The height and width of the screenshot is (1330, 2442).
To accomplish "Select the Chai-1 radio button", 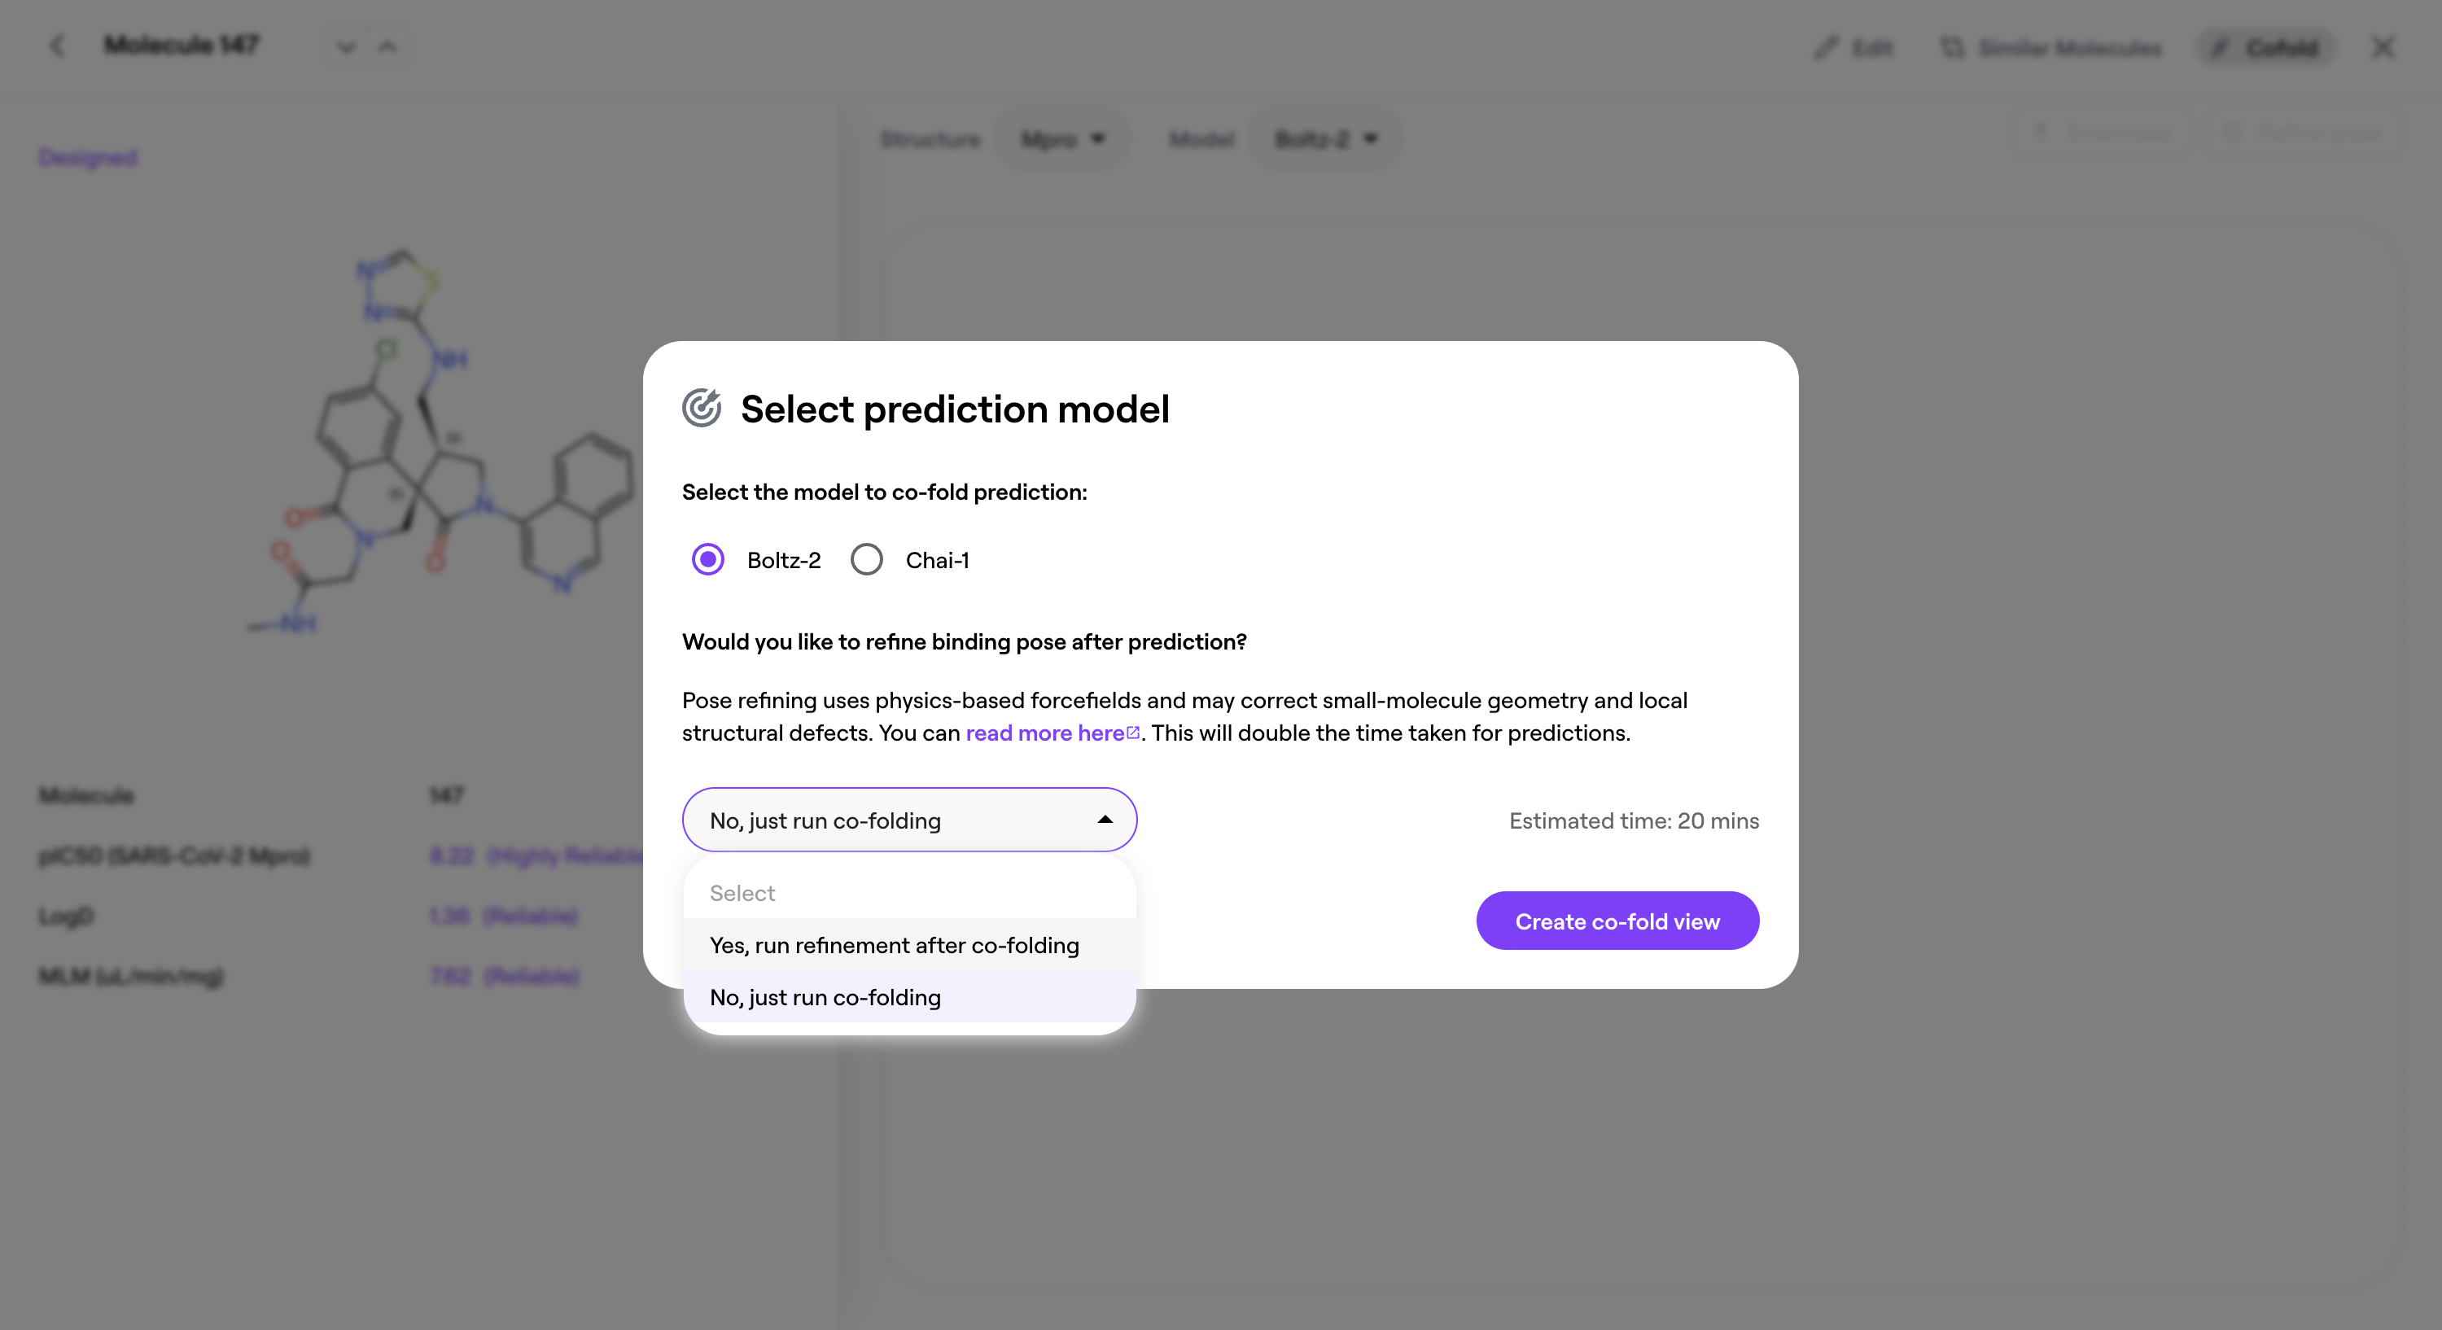I will 866,560.
